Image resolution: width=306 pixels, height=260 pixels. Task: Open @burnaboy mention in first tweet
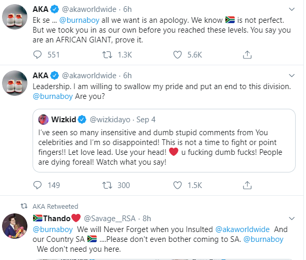pos(79,20)
